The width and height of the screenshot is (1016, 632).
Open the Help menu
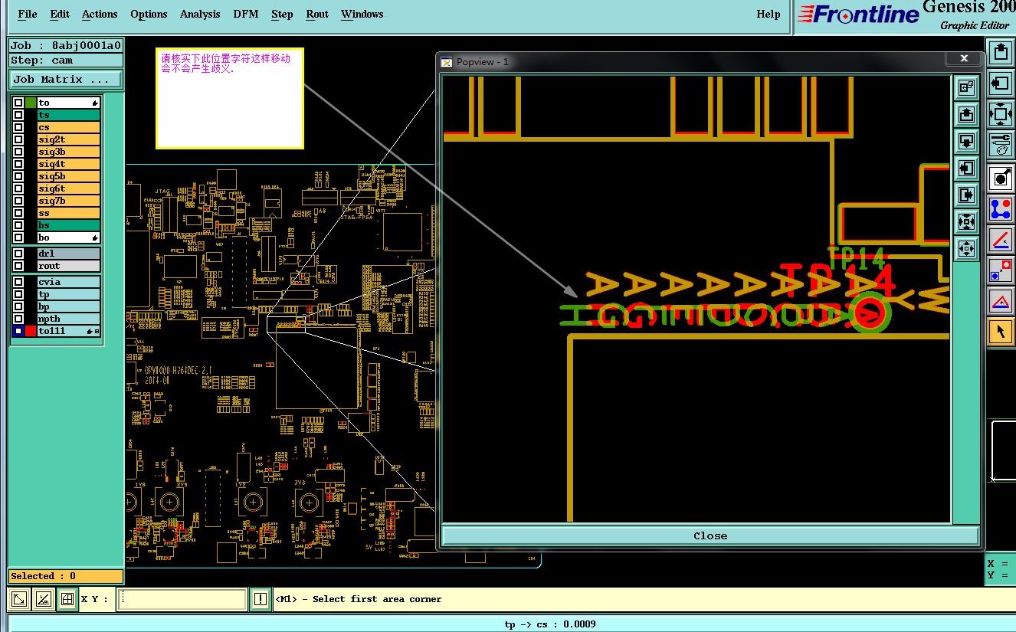tap(769, 14)
